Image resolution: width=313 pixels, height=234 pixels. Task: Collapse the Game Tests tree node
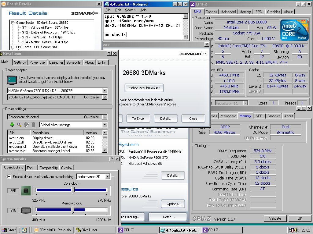point(13,23)
